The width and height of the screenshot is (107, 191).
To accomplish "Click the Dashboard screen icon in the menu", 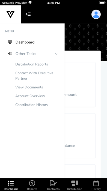I will pos(10,42).
